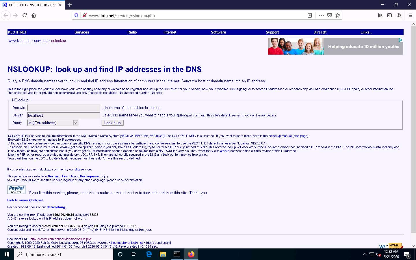Open the French version link
The height and width of the screenshot is (260, 416).
(x=68, y=176)
